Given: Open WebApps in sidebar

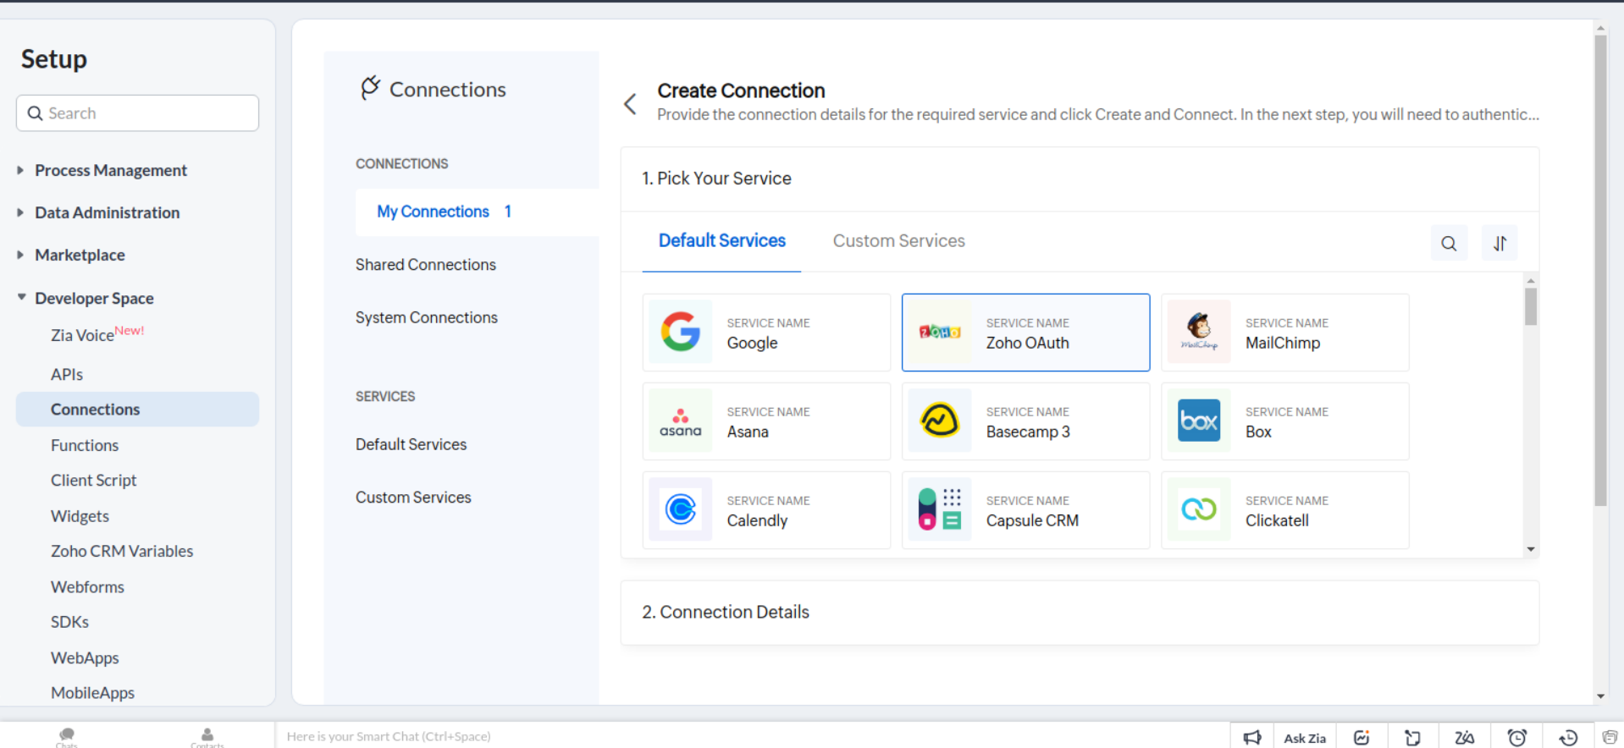Looking at the screenshot, I should click(x=85, y=657).
